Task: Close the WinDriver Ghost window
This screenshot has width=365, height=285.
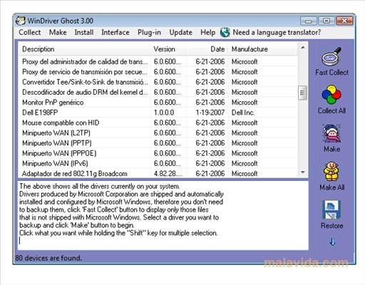Action: pyautogui.click(x=344, y=21)
